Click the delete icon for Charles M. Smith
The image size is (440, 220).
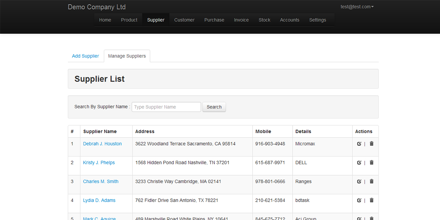(371, 181)
